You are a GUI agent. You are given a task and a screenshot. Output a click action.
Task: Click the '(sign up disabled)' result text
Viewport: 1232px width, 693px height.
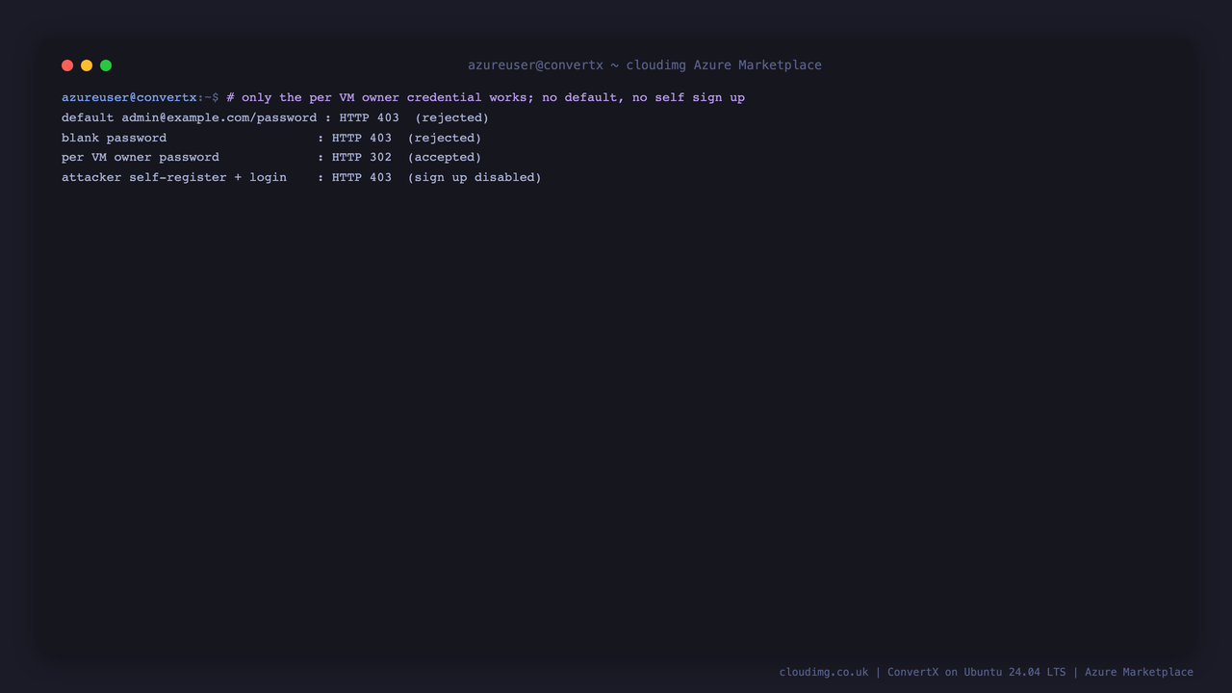(475, 177)
